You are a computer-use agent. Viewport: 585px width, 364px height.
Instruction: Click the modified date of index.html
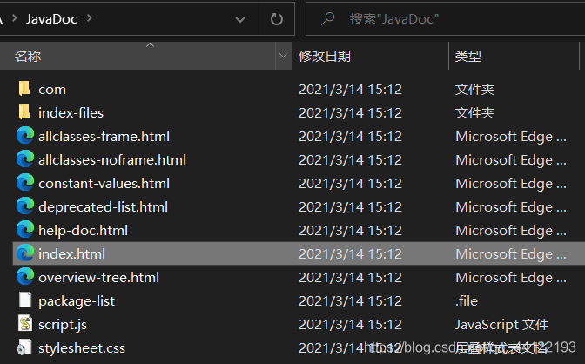click(350, 254)
